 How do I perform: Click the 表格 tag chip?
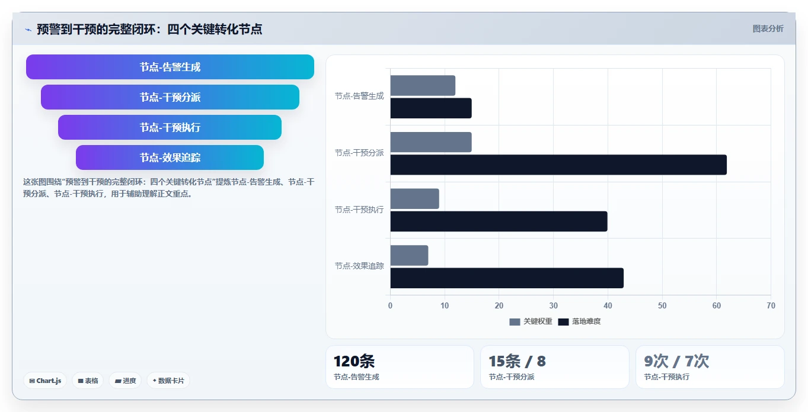point(88,381)
